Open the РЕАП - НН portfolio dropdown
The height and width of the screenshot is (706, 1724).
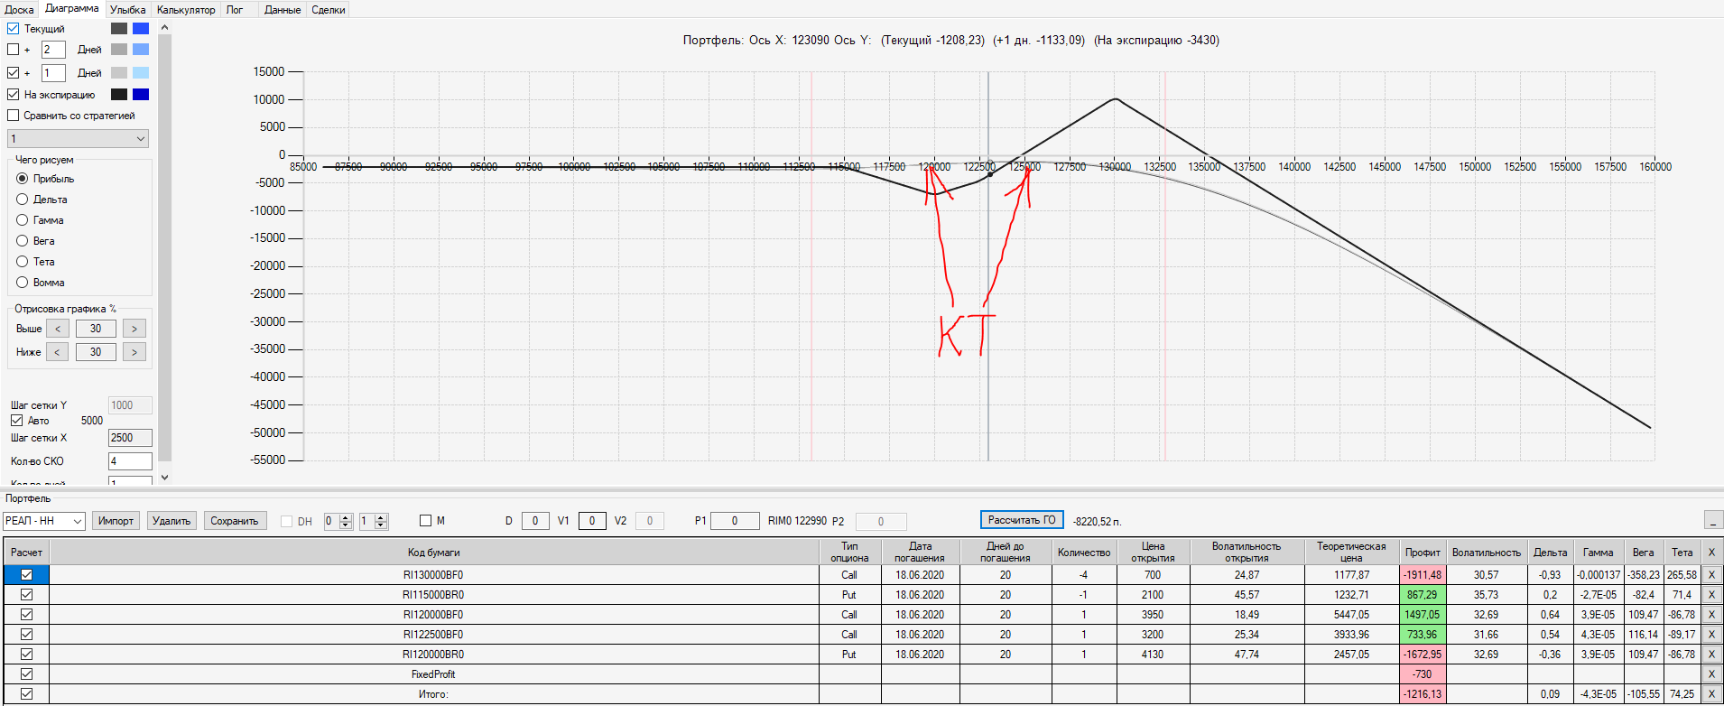(44, 521)
